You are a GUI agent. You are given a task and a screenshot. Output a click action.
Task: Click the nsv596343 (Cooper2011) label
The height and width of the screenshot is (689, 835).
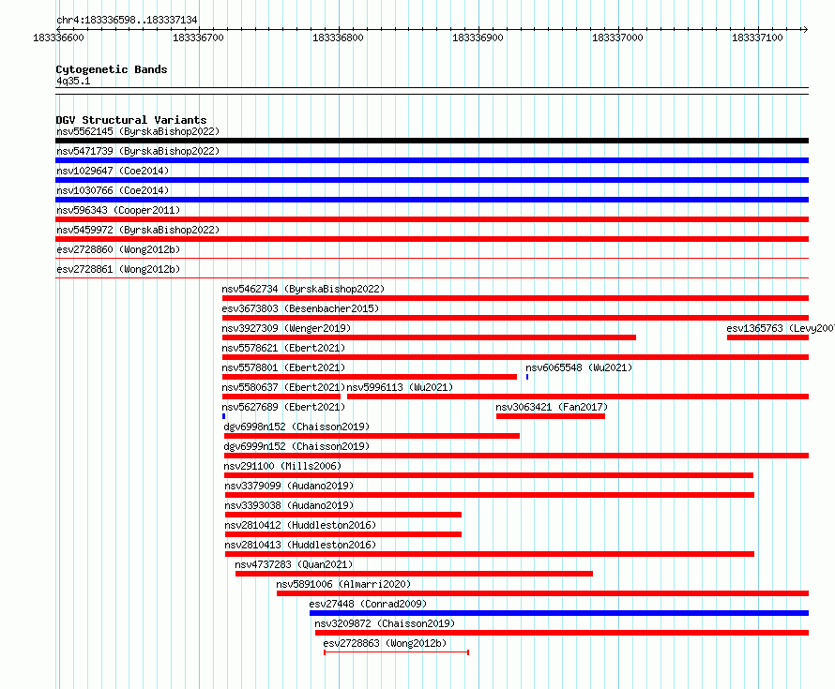click(118, 210)
